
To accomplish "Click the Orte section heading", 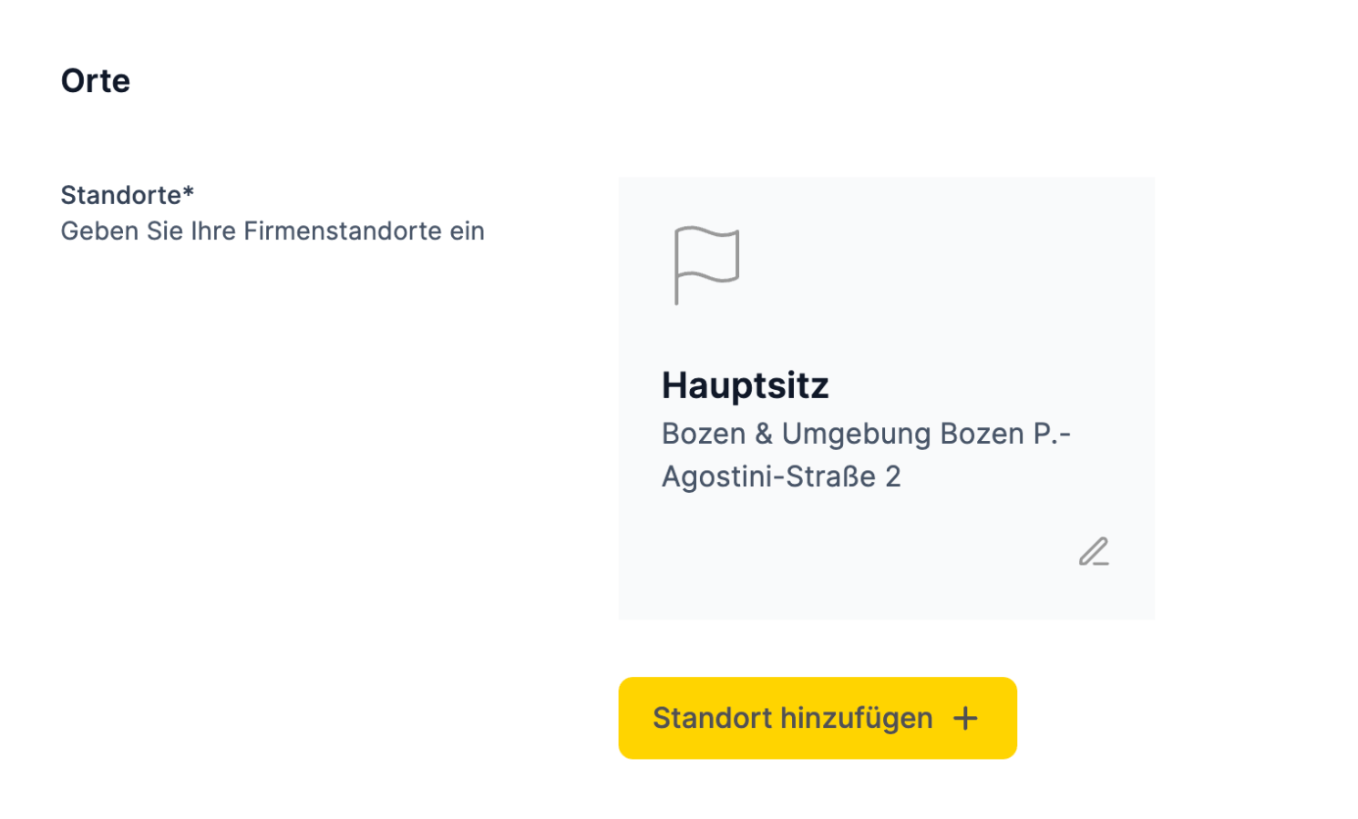I will coord(96,81).
